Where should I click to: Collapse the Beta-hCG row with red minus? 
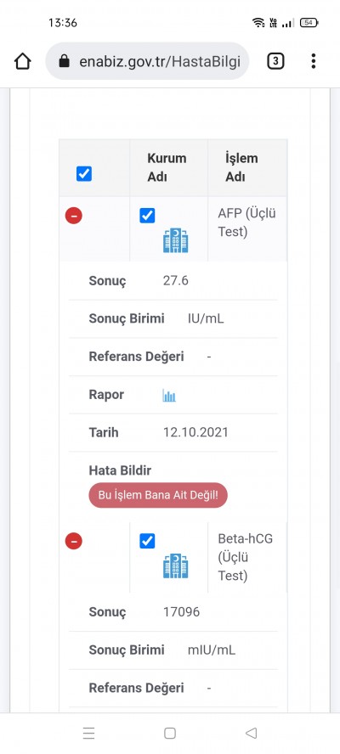[74, 541]
